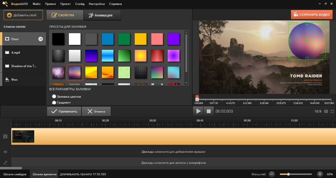Viewport: 336px width, 178px height.
Task: Pick the solid violet fill preset
Action: pyautogui.click(x=174, y=39)
